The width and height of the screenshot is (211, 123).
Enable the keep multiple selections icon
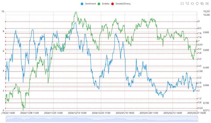click(202, 3)
